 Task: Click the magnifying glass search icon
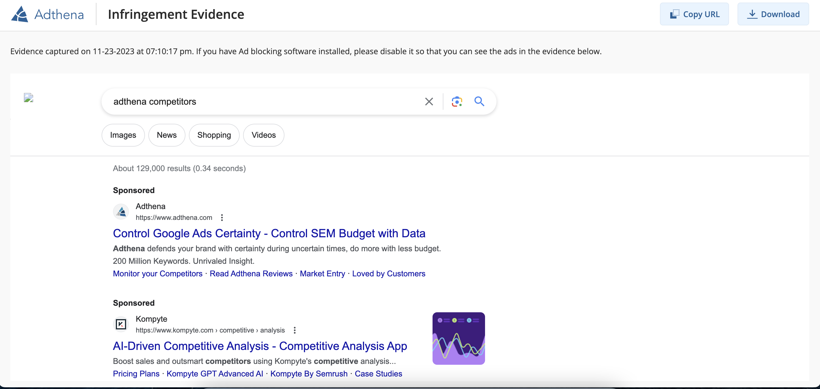[479, 102]
